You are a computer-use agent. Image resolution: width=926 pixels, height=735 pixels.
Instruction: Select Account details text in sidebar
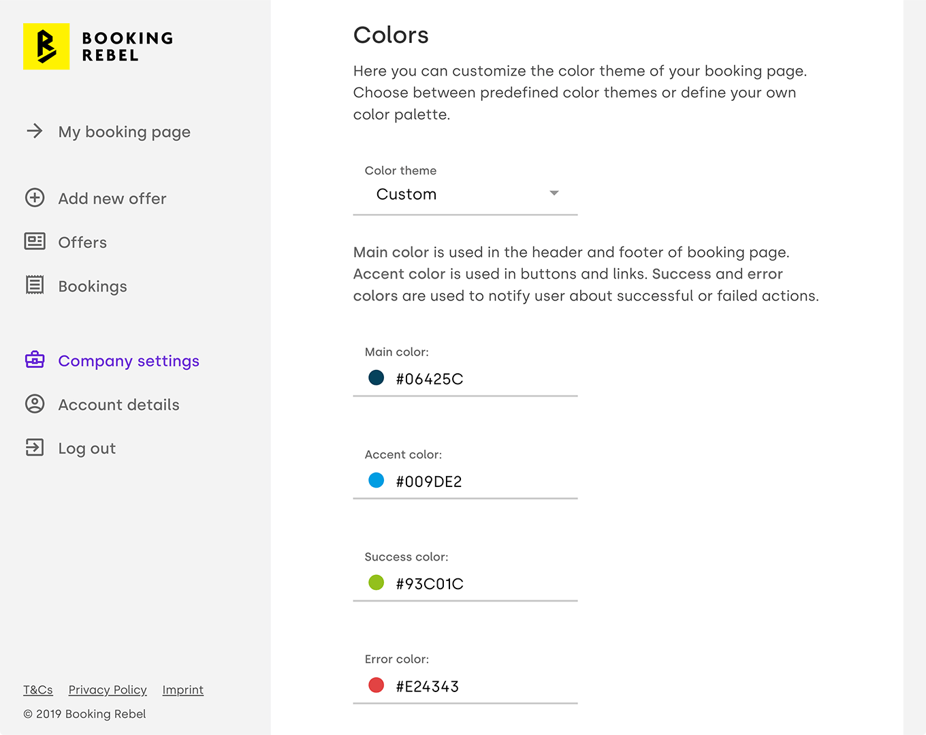[118, 405]
